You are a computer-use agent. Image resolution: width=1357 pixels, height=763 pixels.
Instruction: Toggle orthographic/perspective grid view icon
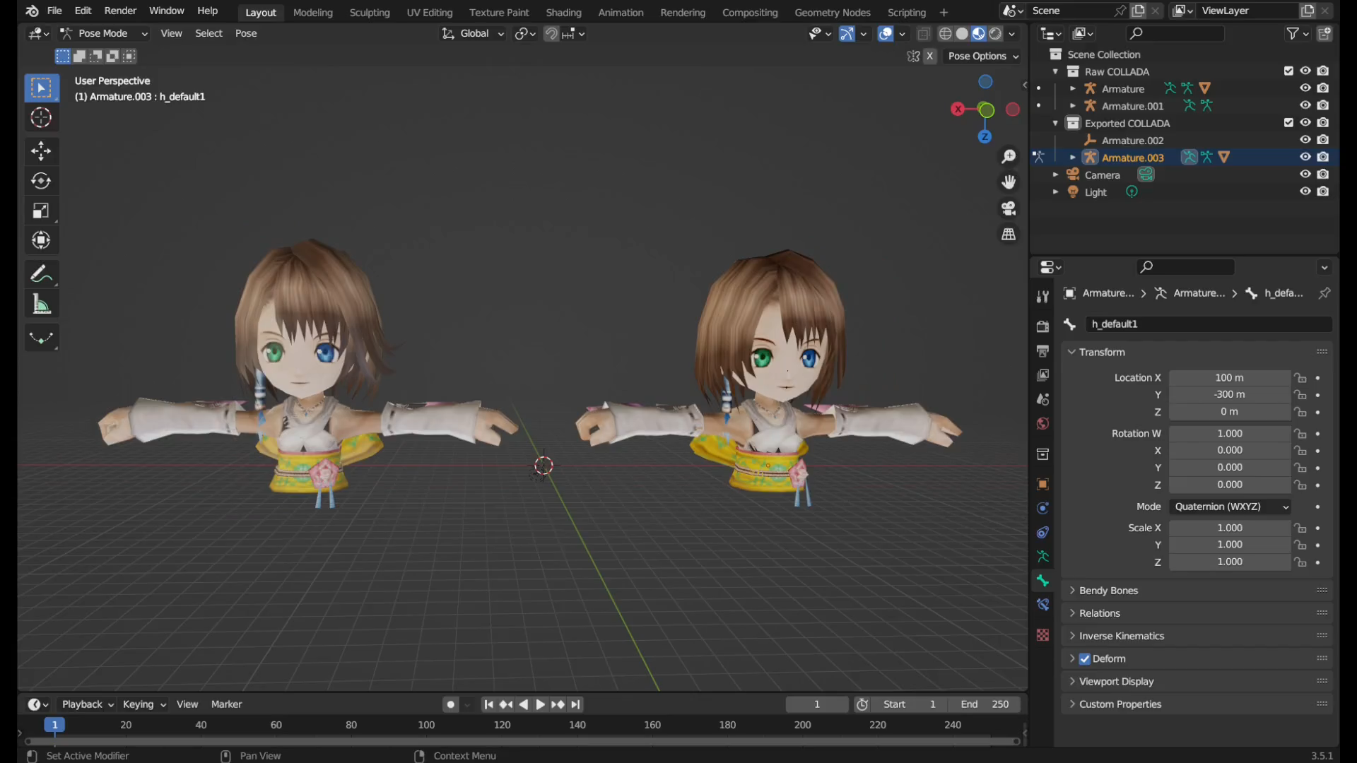coord(1009,235)
